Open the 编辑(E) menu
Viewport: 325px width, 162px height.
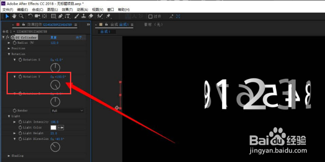[23, 9]
